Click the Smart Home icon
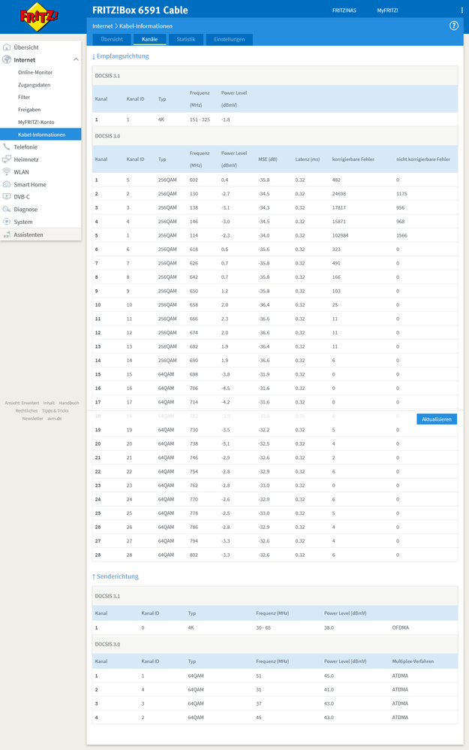This screenshot has height=750, width=469. [x=7, y=184]
